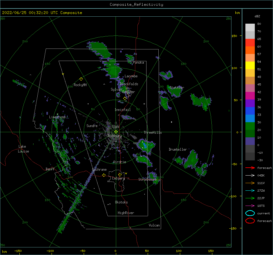Select the red 60–65 dBZ swatch
273x255 pixels.
[250, 43]
